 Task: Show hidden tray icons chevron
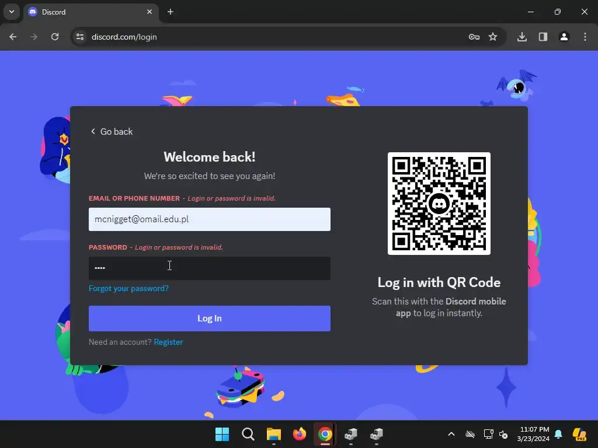[x=451, y=434]
